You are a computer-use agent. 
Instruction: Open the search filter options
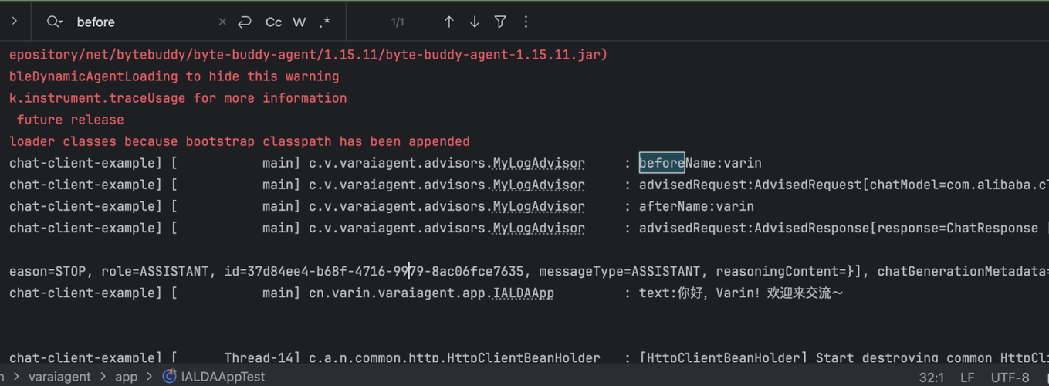point(500,22)
